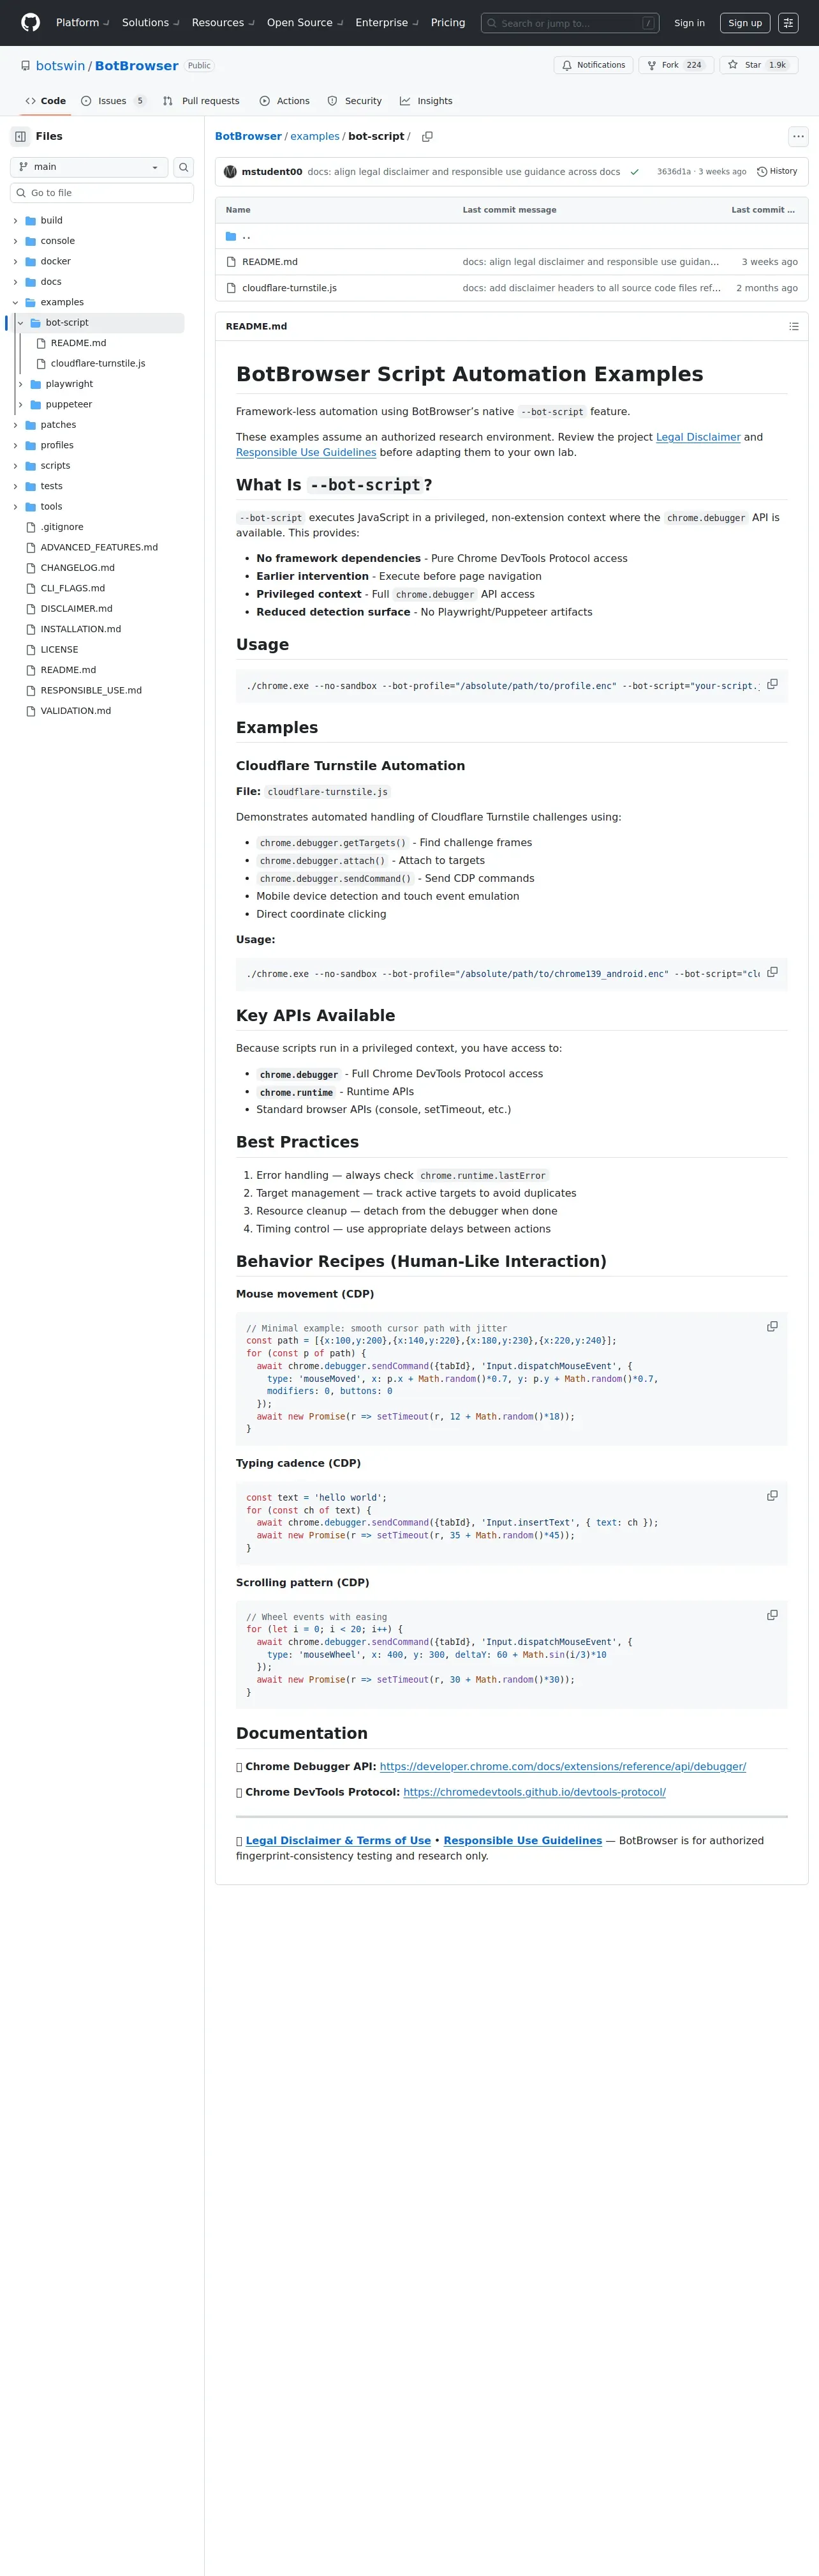Open Responsible Use Guidelines link in intro

[x=306, y=452]
